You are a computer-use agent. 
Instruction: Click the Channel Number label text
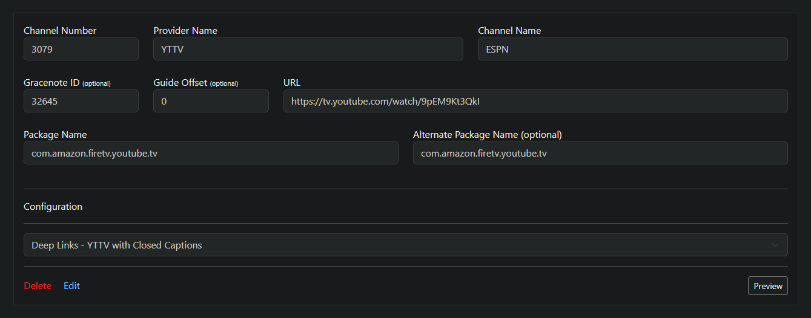click(x=60, y=31)
